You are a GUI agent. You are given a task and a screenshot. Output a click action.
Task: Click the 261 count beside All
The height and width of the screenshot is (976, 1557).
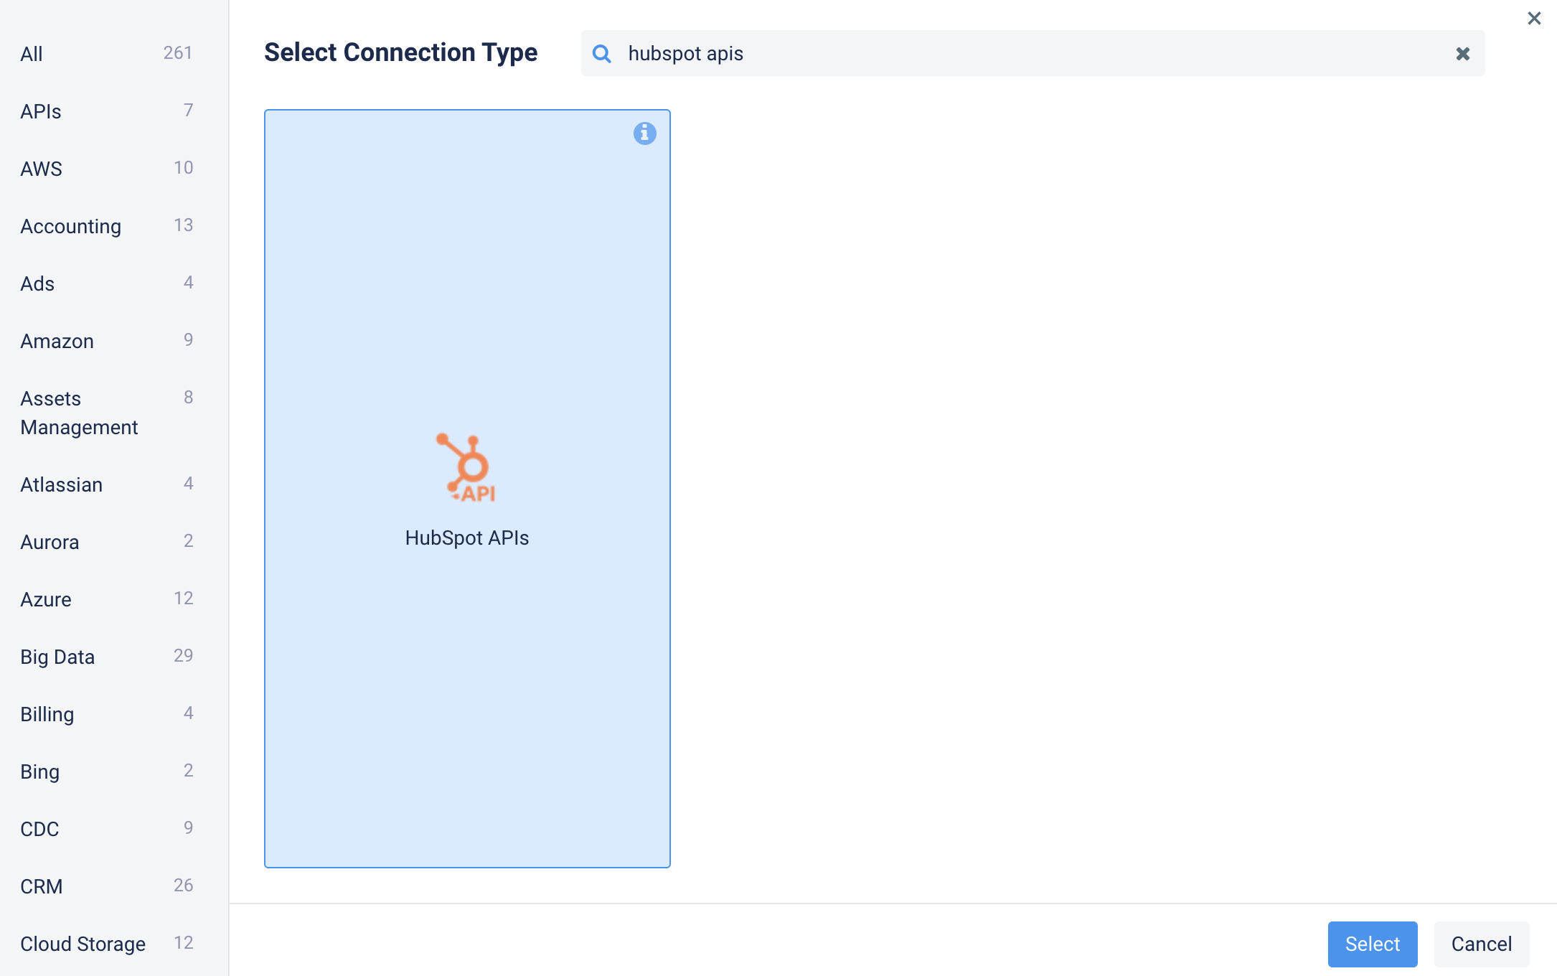[177, 53]
